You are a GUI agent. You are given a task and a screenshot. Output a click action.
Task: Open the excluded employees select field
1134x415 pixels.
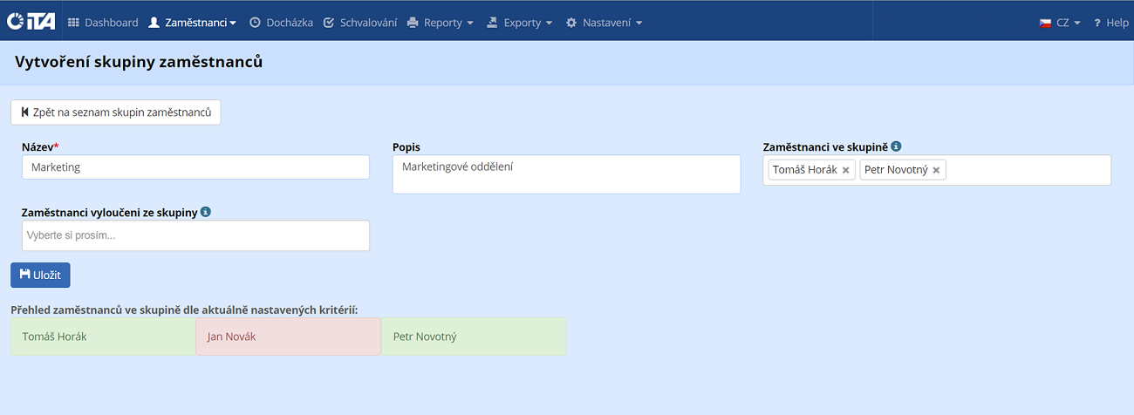(x=195, y=235)
